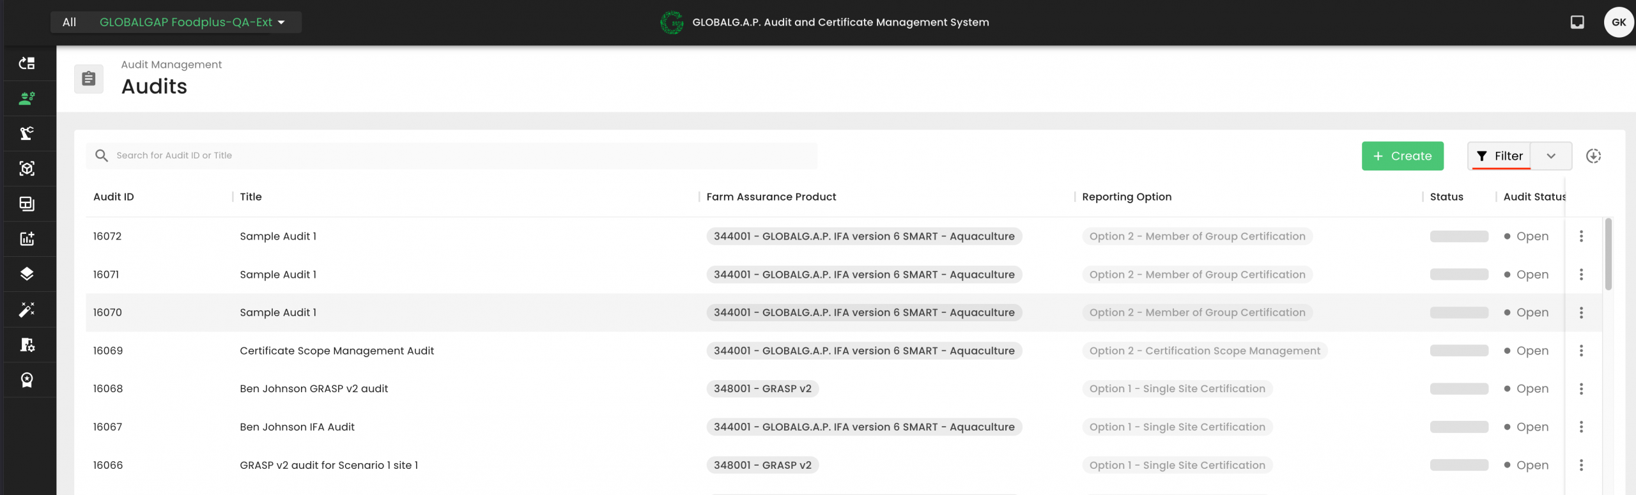The image size is (1636, 495).
Task: Open row actions menu for audit 16067
Action: pos(1581,427)
